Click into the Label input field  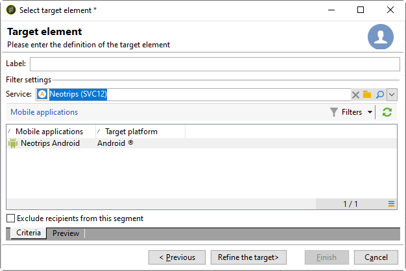215,64
